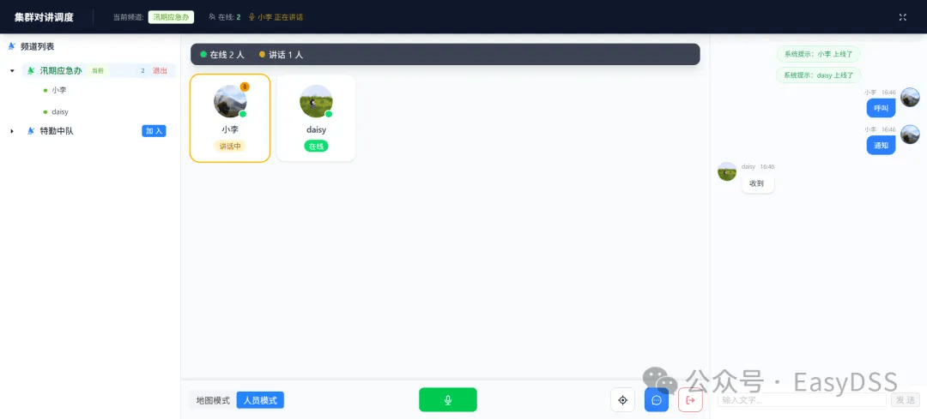Select the 人员模式 view
927x419 pixels.
[260, 400]
